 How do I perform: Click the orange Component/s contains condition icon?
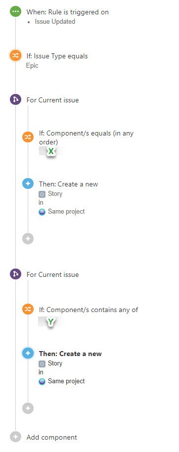[28, 309]
